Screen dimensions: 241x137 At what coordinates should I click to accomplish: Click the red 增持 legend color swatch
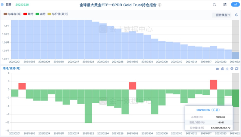(x=25, y=14)
